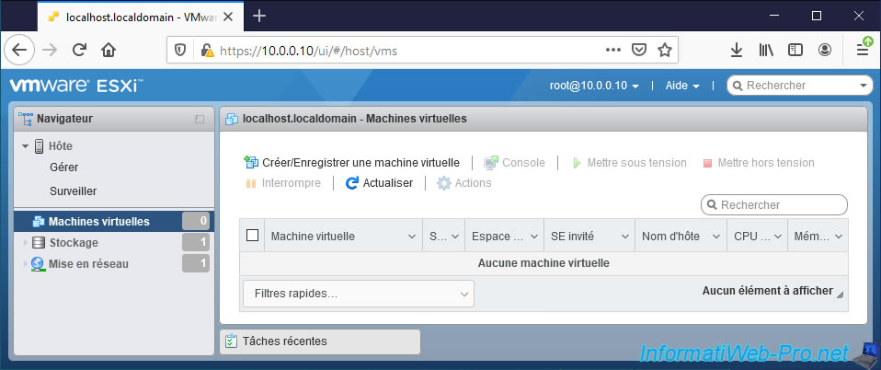This screenshot has height=370, width=881.
Task: Select Machines virtuelles in navigator
Action: point(114,221)
